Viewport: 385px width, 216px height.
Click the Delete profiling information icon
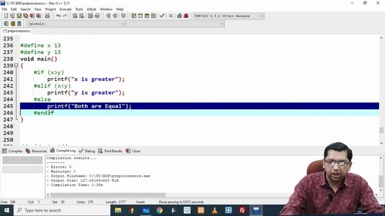point(186,16)
